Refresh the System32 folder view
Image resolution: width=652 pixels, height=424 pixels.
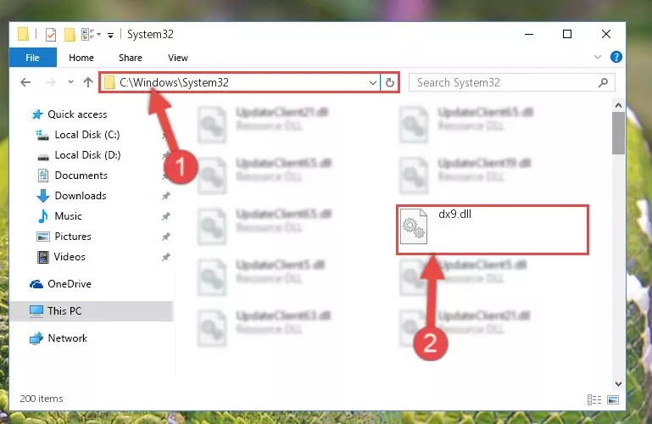[390, 83]
